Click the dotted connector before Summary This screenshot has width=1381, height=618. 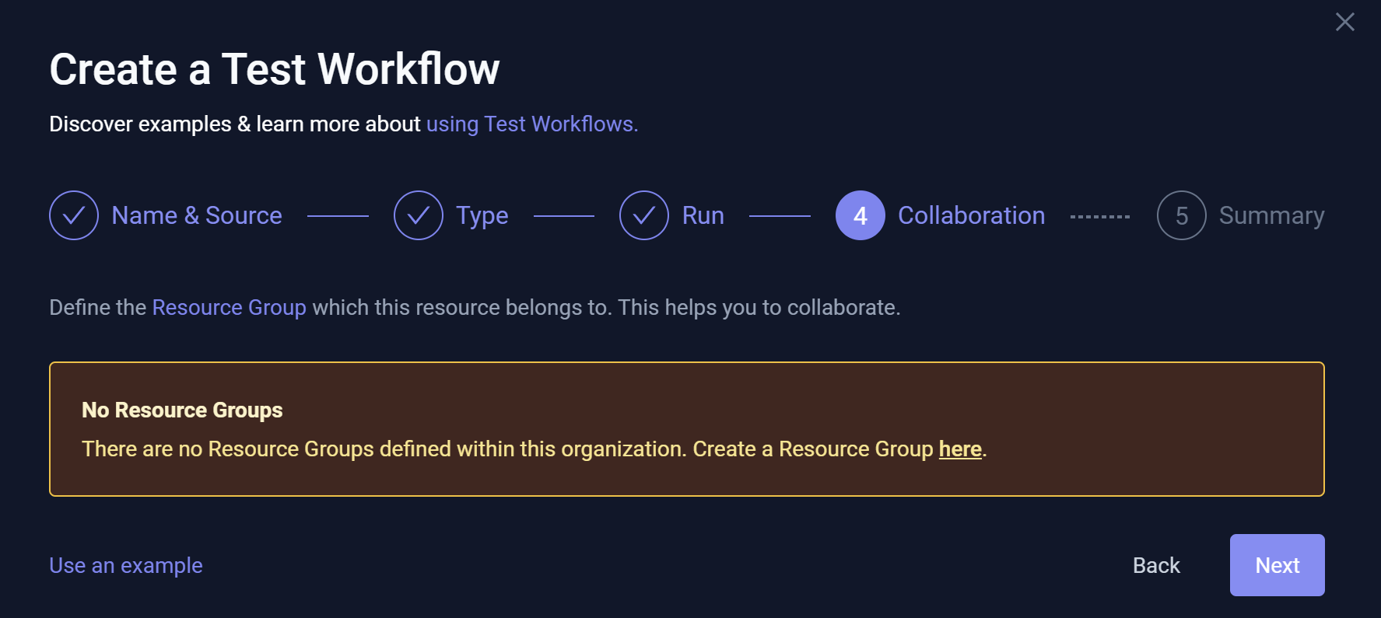[1100, 217]
